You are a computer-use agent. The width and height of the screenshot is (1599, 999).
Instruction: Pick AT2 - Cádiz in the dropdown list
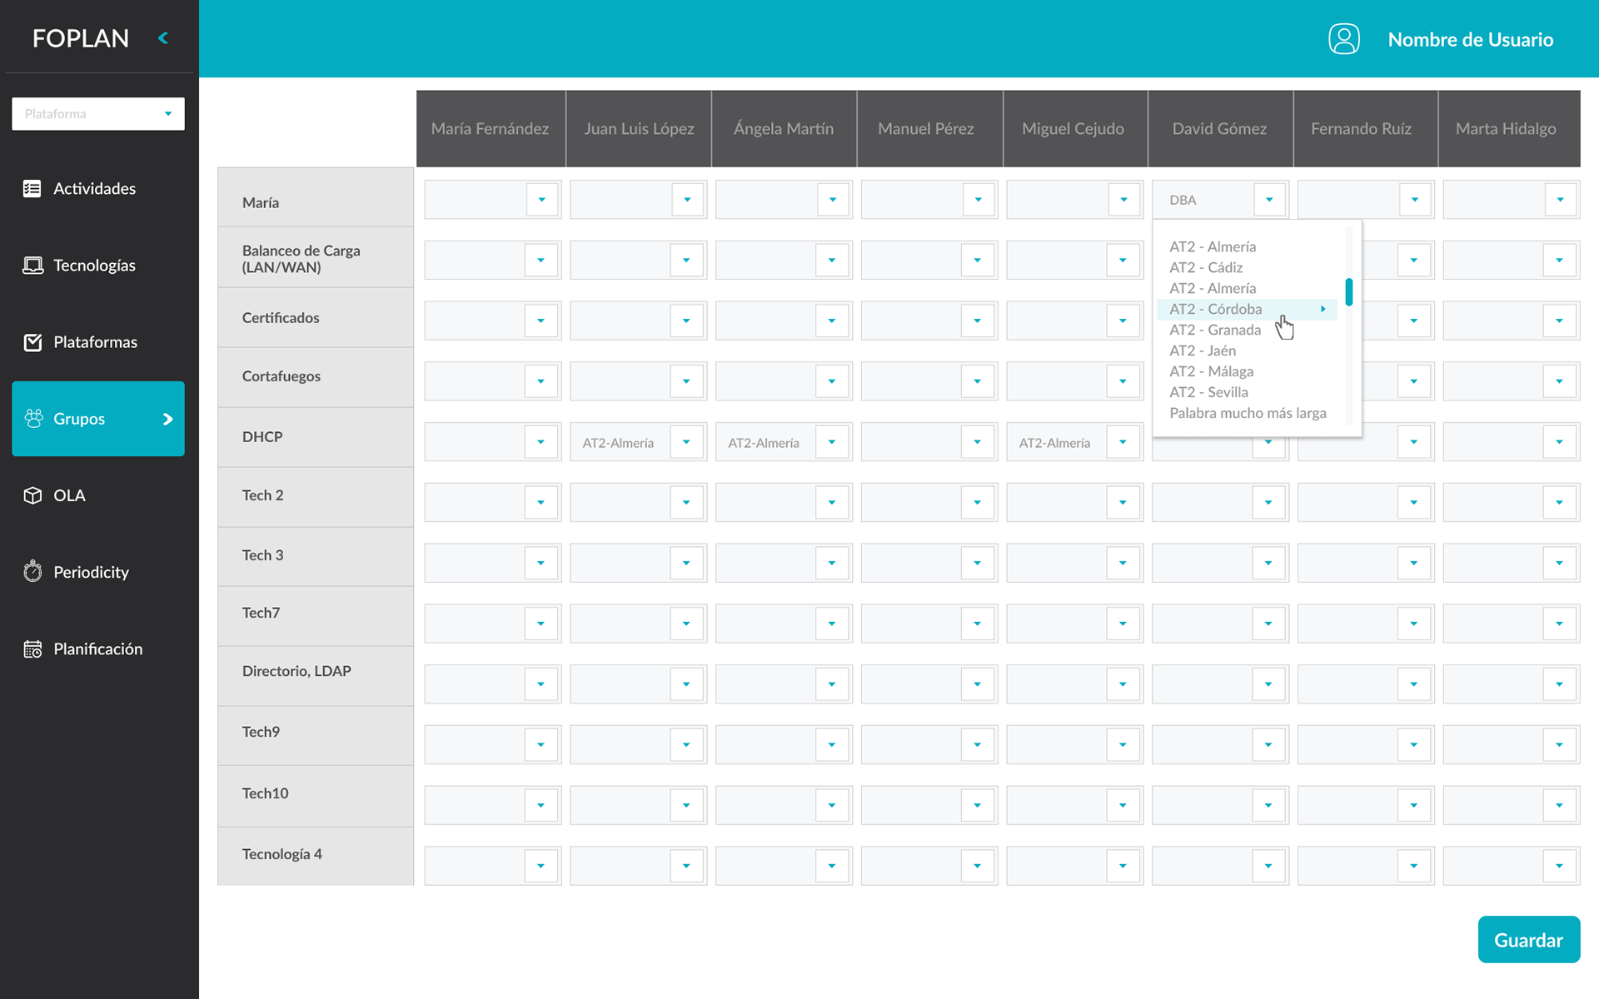[x=1205, y=267]
